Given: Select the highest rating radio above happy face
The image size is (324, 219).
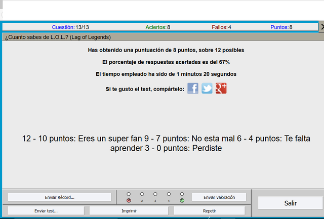Looking at the screenshot, I should click(182, 194).
